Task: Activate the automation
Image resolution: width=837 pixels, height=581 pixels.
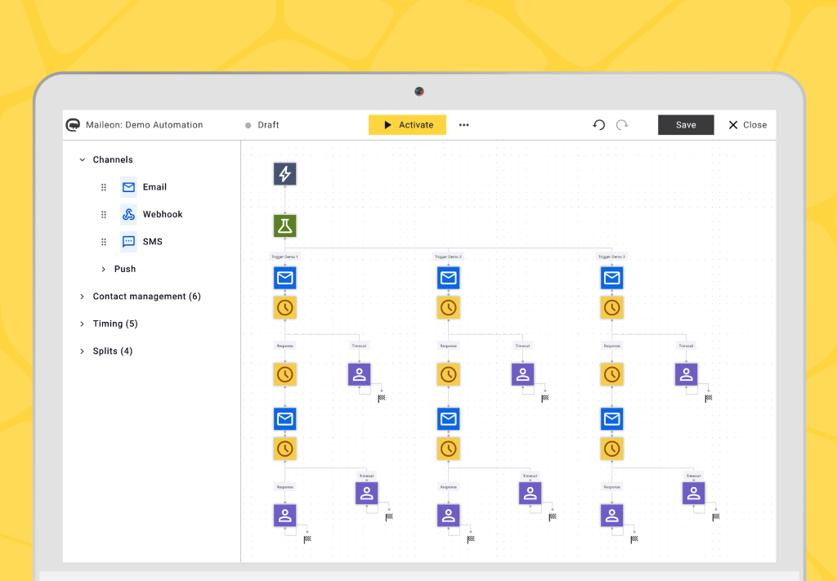Action: tap(407, 125)
